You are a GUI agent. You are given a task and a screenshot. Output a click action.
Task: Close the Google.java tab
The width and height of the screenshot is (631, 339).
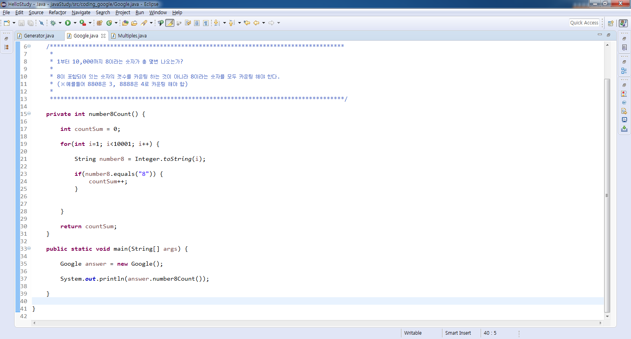click(x=103, y=36)
